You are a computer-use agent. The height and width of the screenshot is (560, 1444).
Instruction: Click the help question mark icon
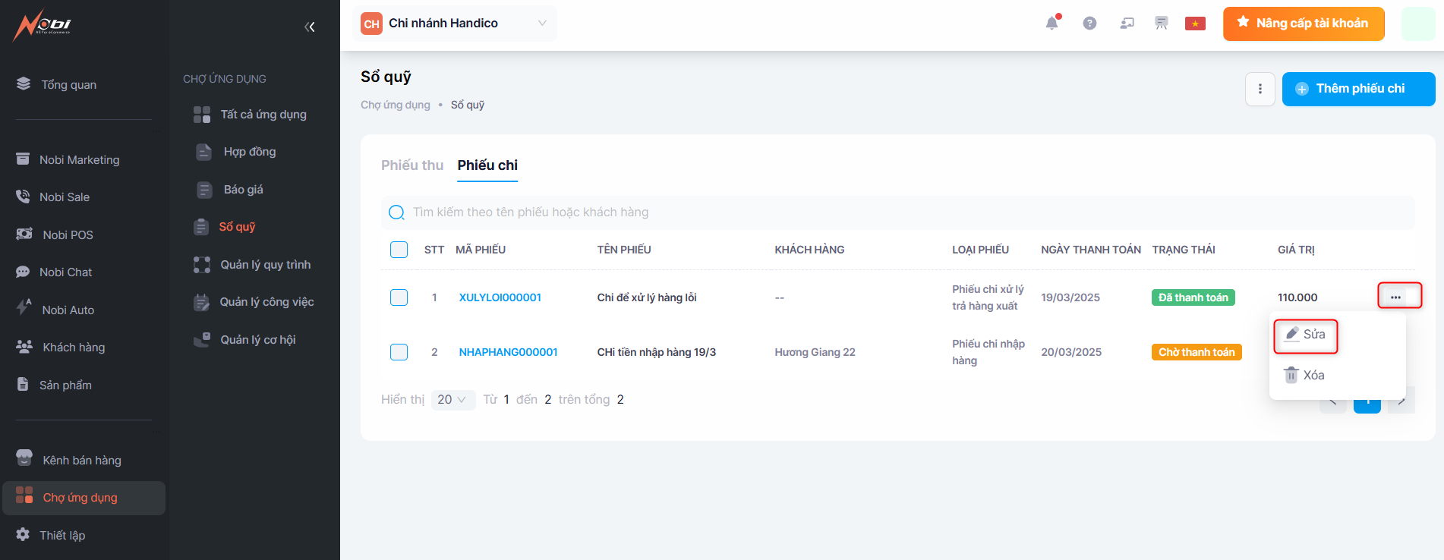[1089, 24]
